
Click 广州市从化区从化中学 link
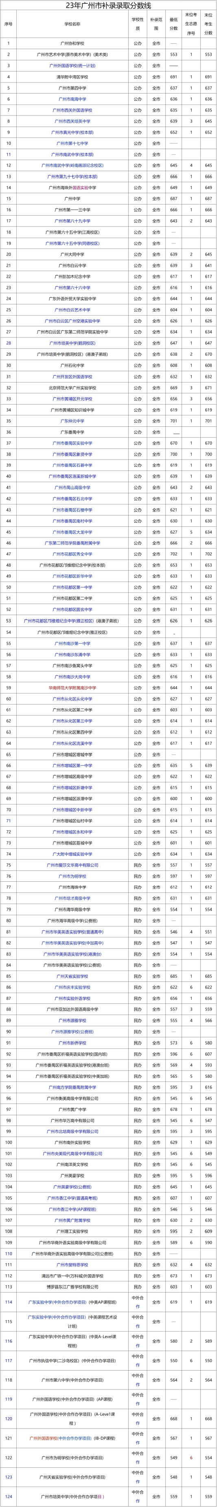tap(72, 699)
